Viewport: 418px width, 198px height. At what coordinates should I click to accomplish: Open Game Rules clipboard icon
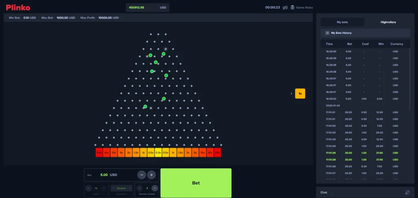point(292,7)
